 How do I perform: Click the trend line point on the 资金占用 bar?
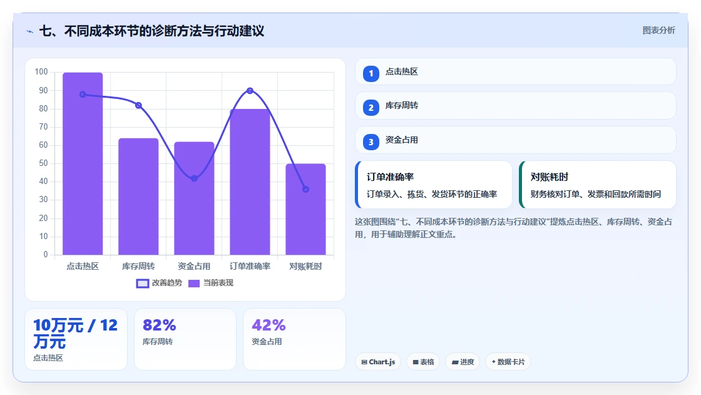click(x=194, y=178)
